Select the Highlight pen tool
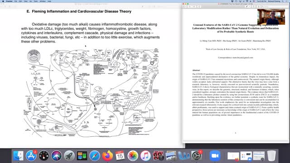290x163 pixels. click(x=246, y=7)
